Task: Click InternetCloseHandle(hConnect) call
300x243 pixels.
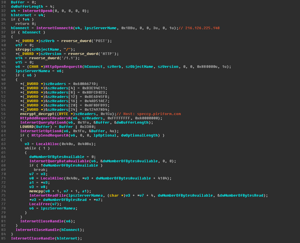Action: coord(50,230)
